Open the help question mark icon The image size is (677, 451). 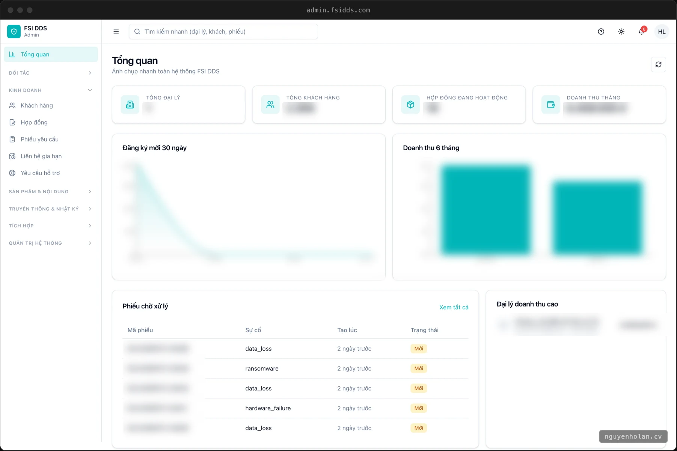(601, 32)
